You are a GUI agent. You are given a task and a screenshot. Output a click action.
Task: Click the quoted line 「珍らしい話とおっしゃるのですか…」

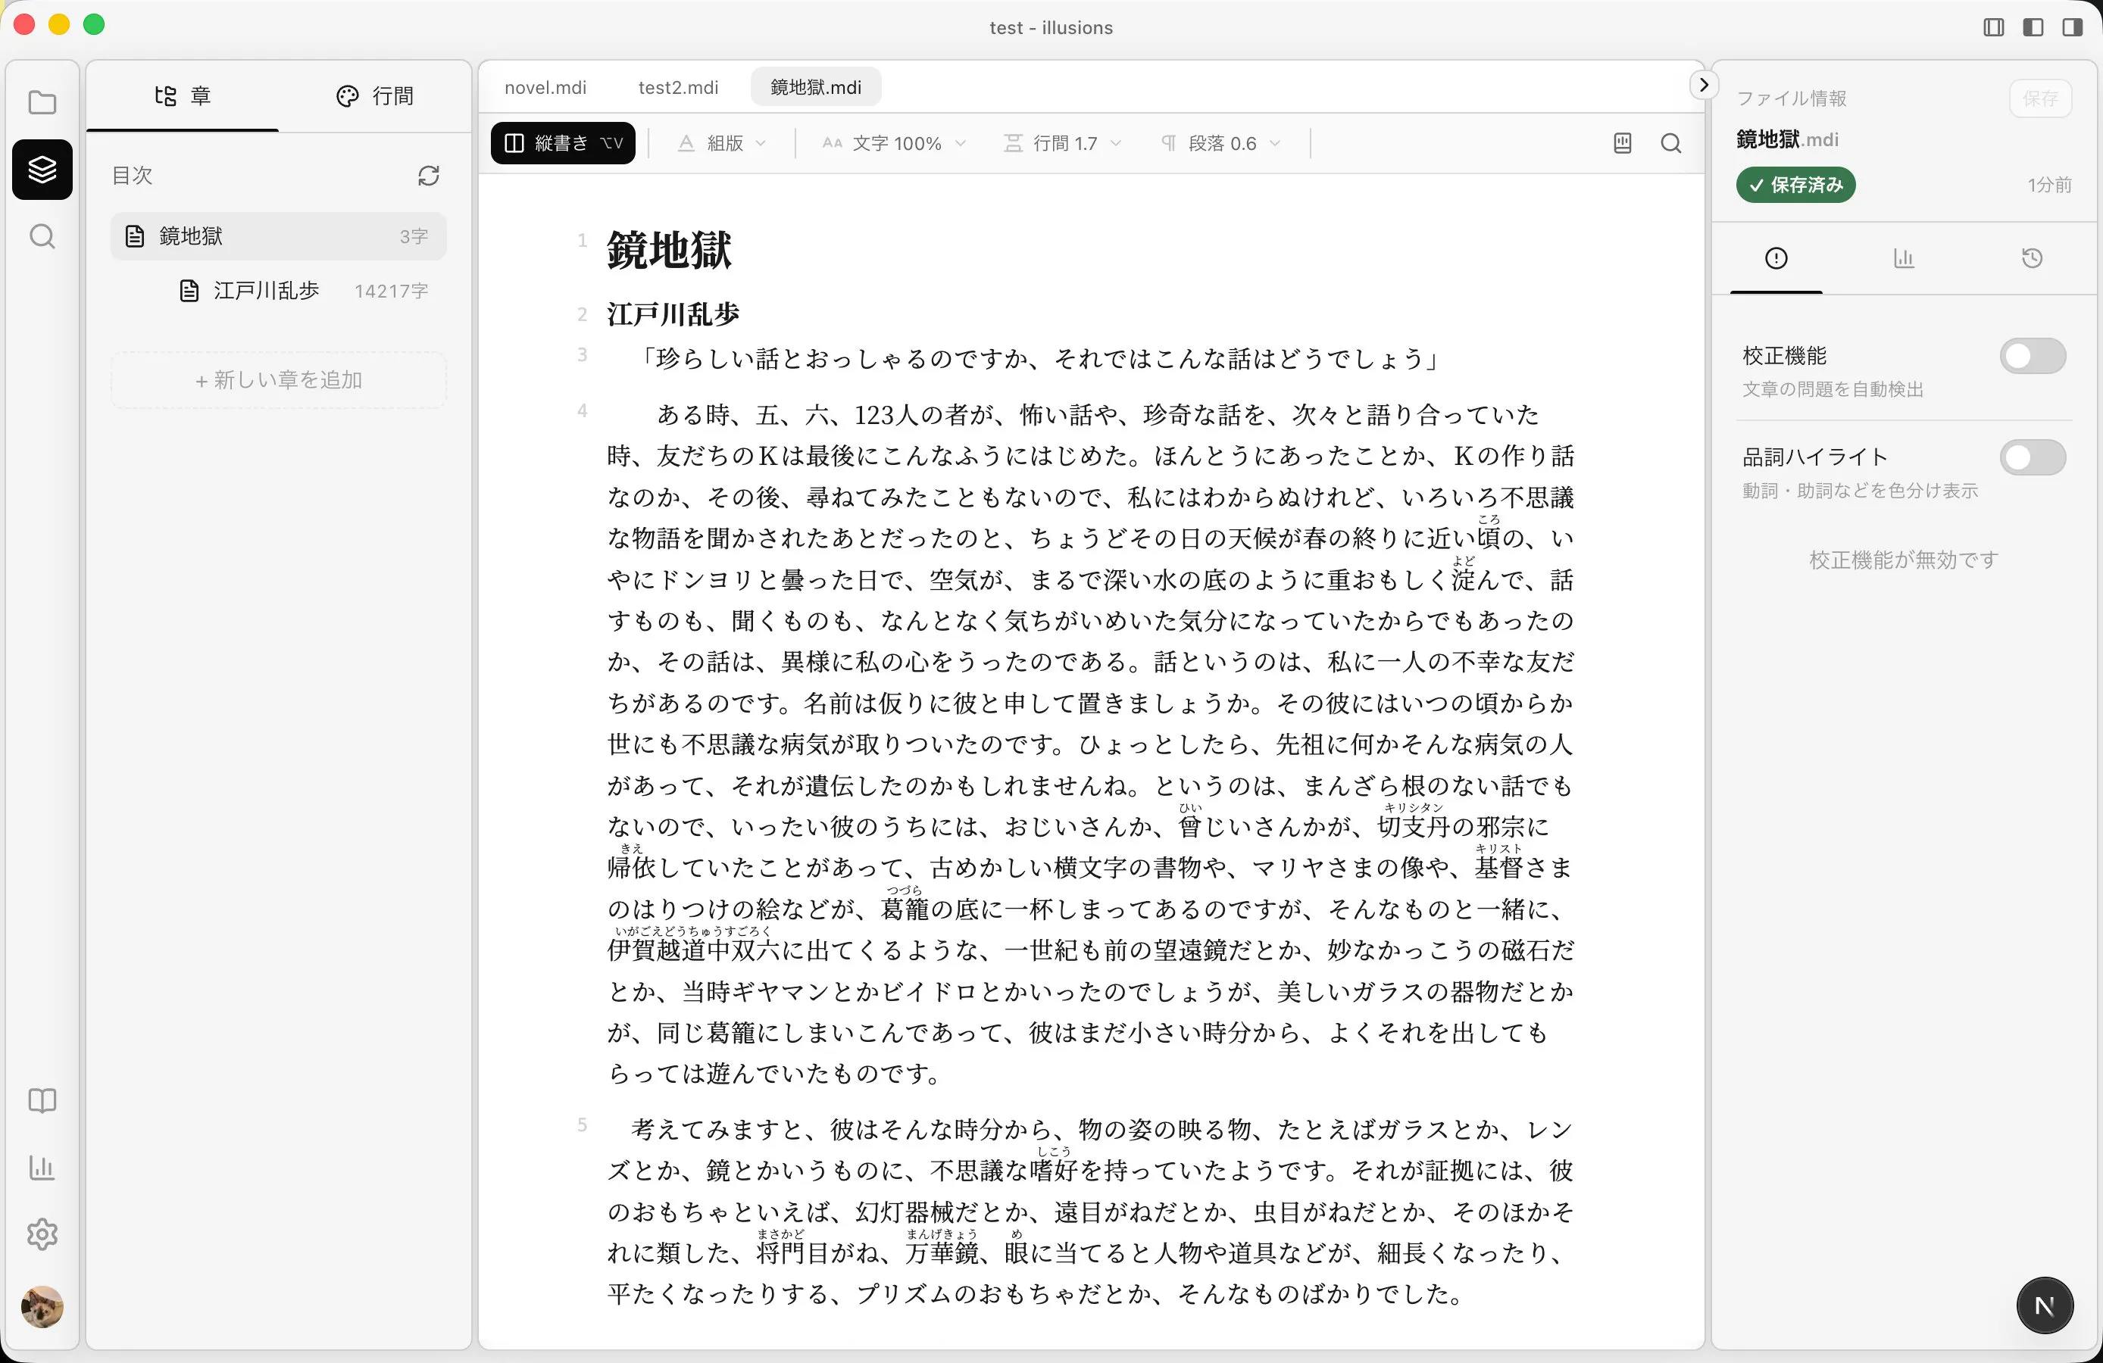[1040, 359]
